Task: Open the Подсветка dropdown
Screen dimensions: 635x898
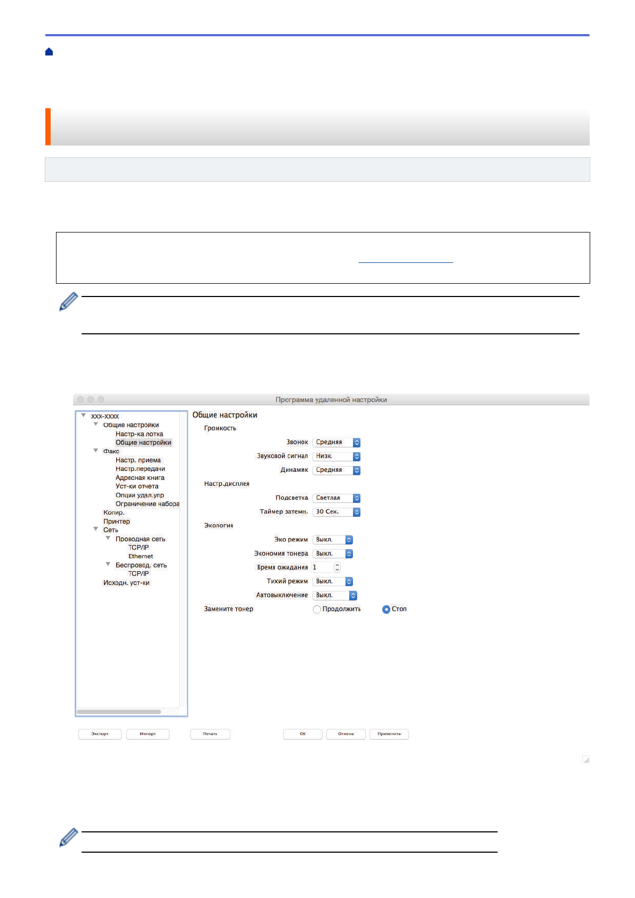Action: click(x=336, y=498)
